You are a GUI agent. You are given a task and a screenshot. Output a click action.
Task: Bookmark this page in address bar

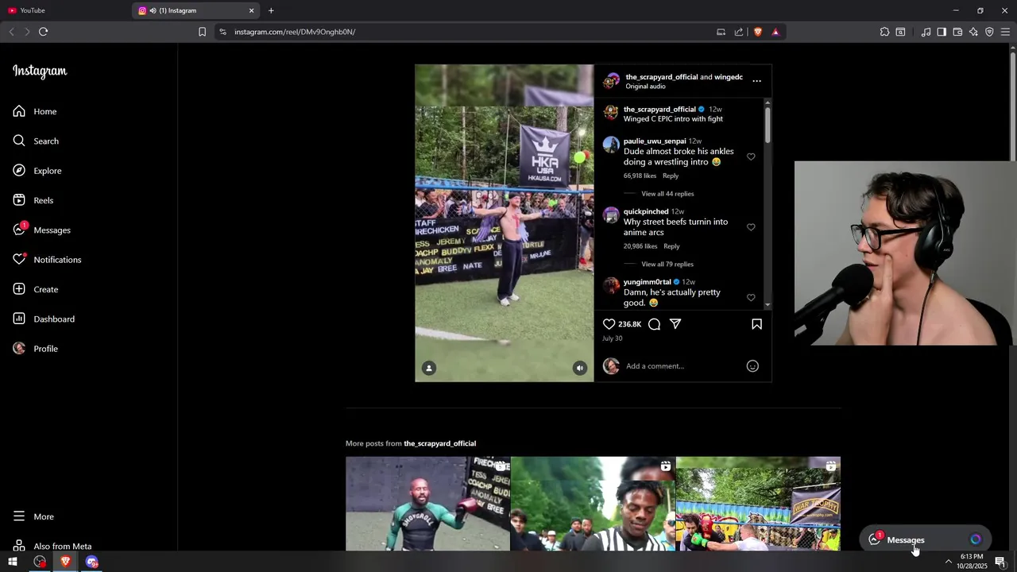pyautogui.click(x=202, y=32)
